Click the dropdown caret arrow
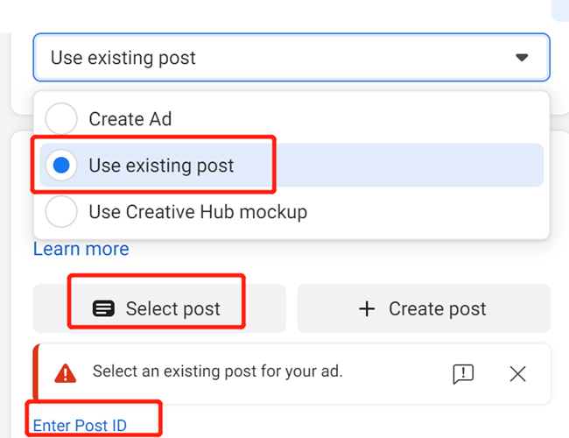Image resolution: width=569 pixels, height=438 pixels. point(522,58)
